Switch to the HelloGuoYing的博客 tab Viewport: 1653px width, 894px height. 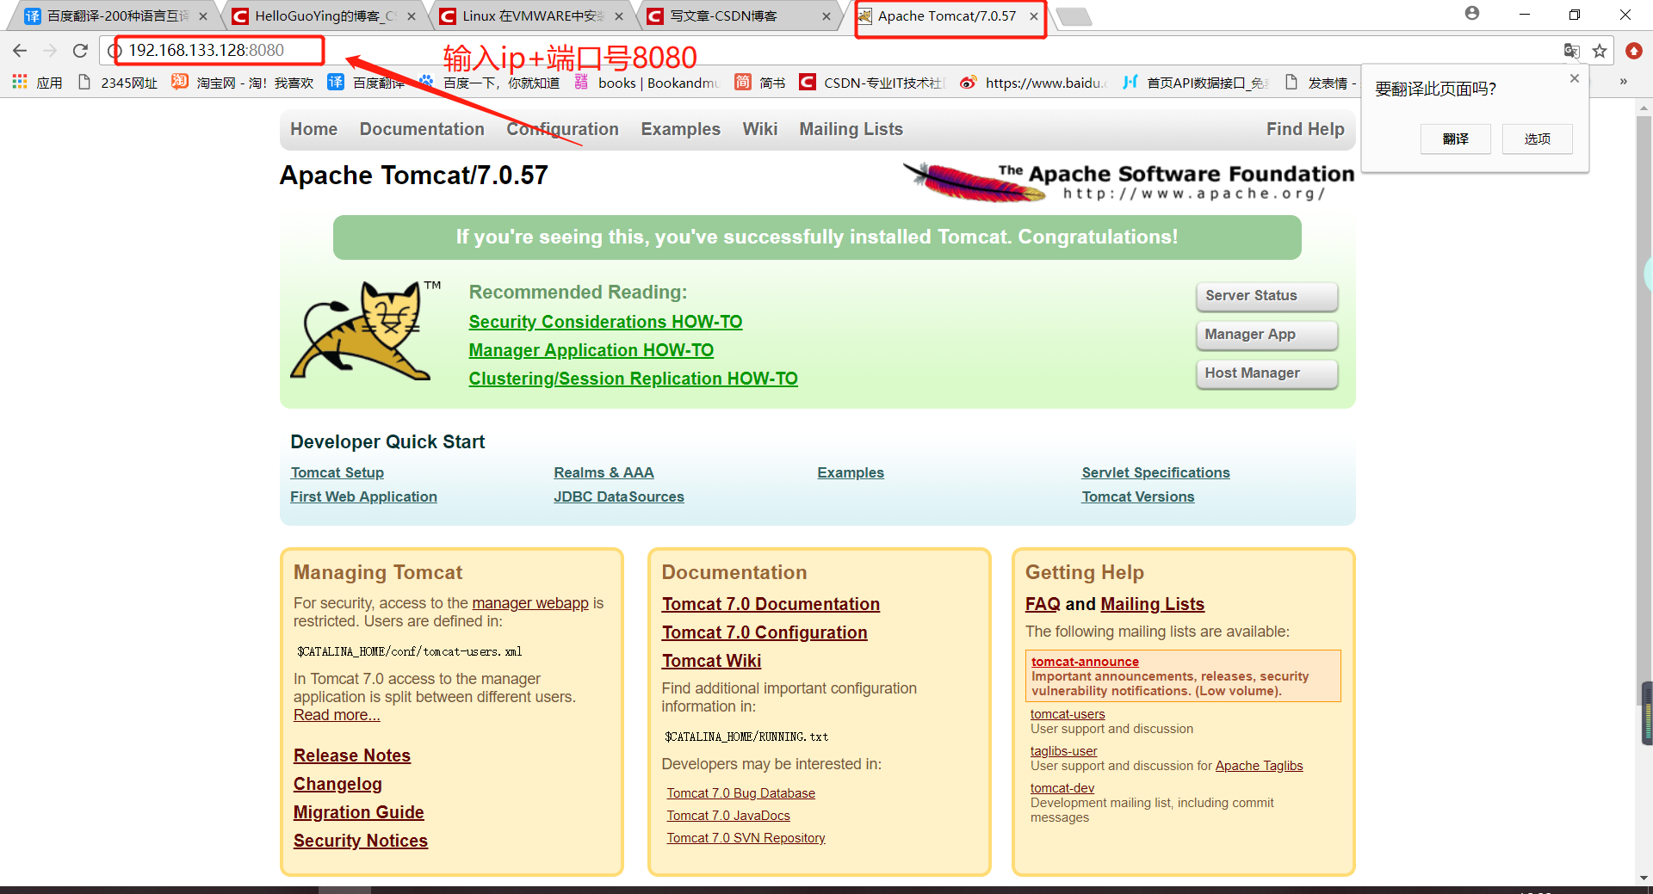click(325, 16)
